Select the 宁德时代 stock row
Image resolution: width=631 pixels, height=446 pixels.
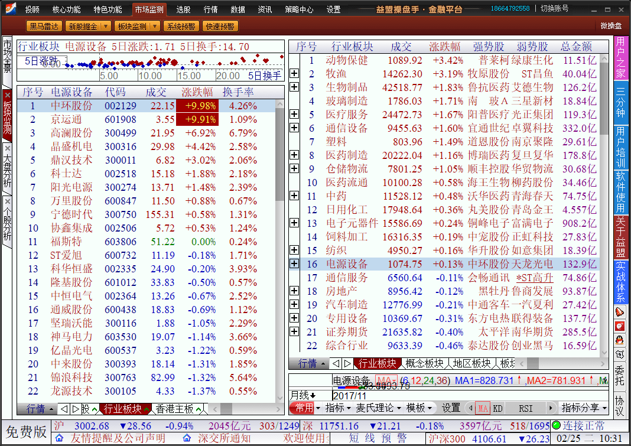point(147,214)
